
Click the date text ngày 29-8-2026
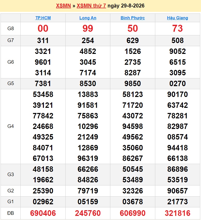126,6
